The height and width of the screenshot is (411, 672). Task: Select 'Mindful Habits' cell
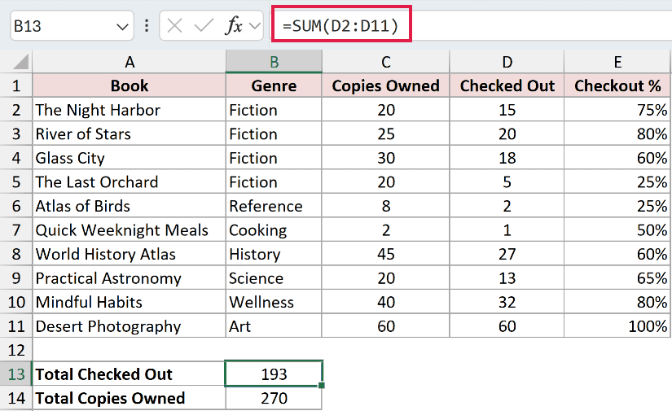tap(129, 302)
